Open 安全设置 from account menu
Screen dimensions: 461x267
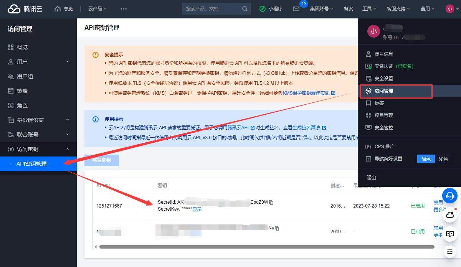384,78
